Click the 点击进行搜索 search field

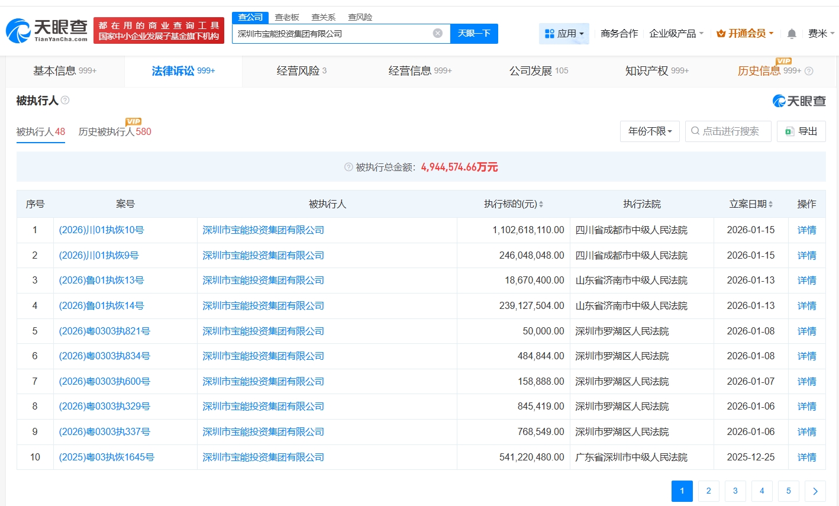coord(730,131)
